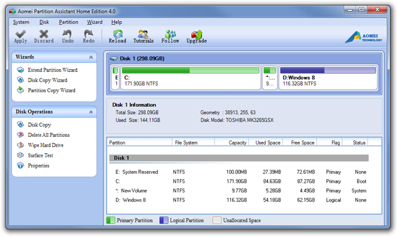Image resolution: width=398 pixels, height=237 pixels.
Task: Launch Disk Copy Wizard link
Action: click(48, 80)
